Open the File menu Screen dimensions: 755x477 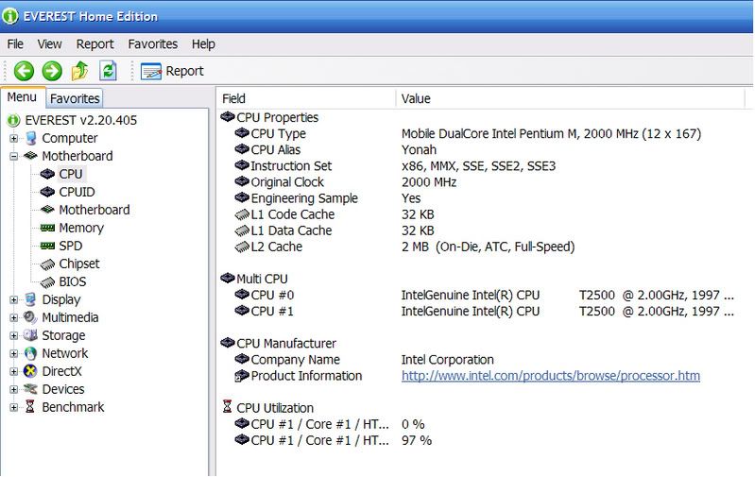15,44
